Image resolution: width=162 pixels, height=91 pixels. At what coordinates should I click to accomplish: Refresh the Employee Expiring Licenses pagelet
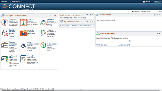[87, 15]
